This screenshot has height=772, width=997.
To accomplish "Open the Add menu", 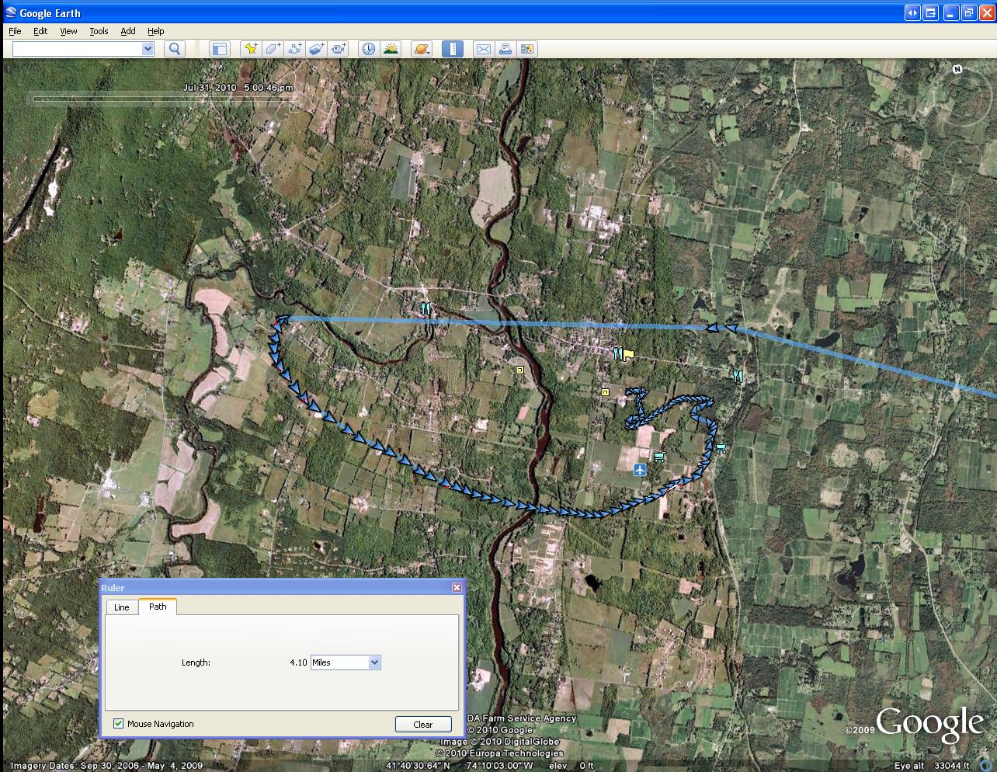I will click(128, 31).
